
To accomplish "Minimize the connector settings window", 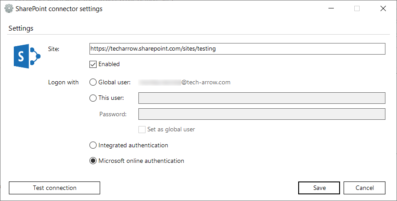I will tap(331, 8).
